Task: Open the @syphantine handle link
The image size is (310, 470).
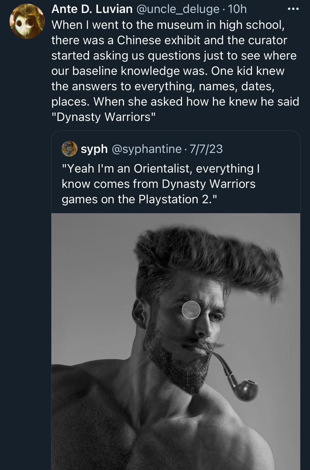Action: coord(146,149)
